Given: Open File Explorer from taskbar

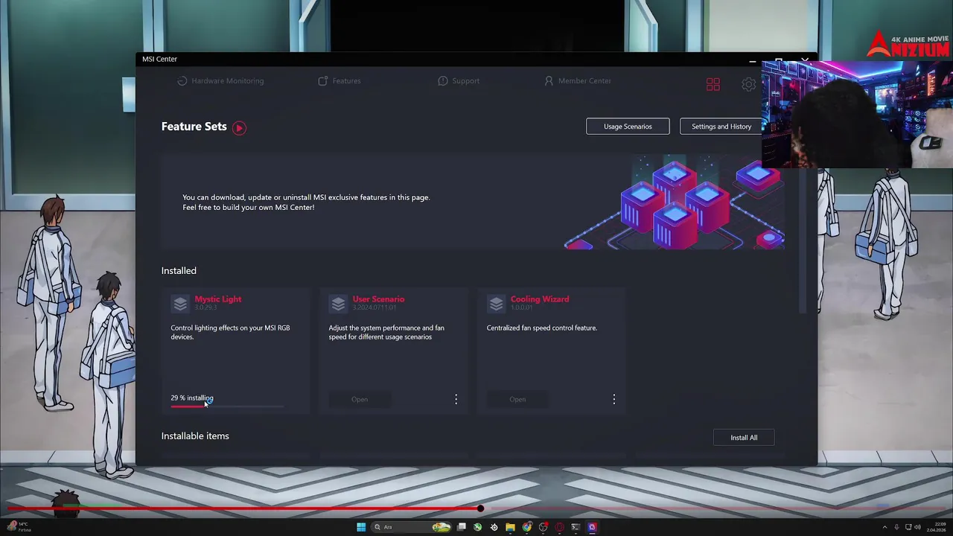Looking at the screenshot, I should coord(510,527).
